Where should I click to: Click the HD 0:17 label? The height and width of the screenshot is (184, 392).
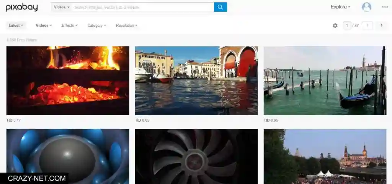(x=14, y=120)
